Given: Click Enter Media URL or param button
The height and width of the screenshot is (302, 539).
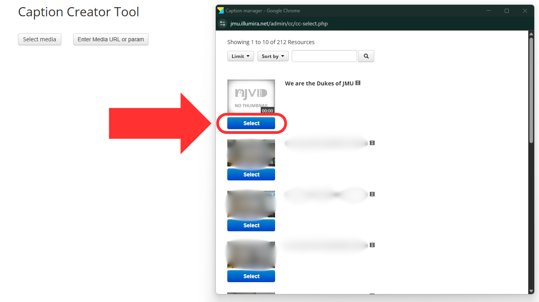Looking at the screenshot, I should coord(111,39).
